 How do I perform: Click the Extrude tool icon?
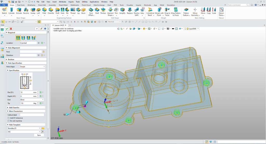click(19, 10)
